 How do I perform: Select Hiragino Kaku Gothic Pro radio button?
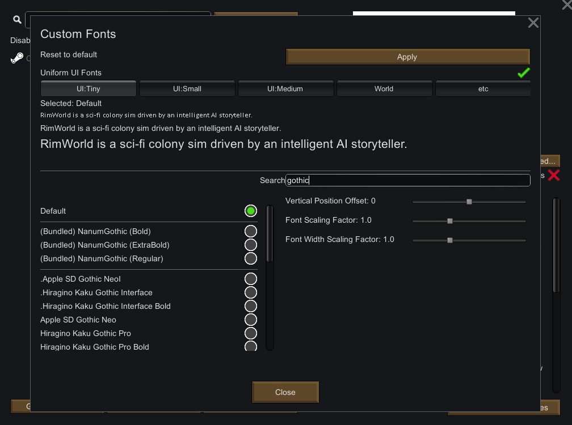point(251,333)
